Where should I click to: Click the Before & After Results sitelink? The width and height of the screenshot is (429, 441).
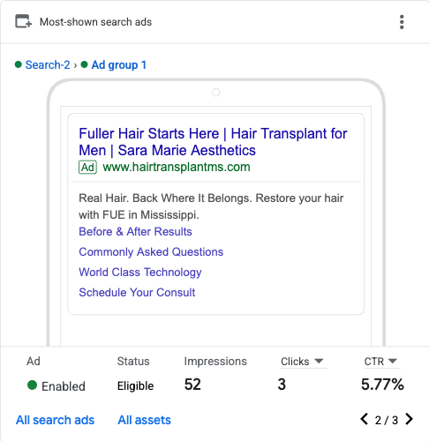[x=135, y=232]
